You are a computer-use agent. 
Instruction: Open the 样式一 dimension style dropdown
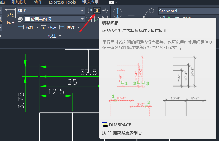coord(51,11)
